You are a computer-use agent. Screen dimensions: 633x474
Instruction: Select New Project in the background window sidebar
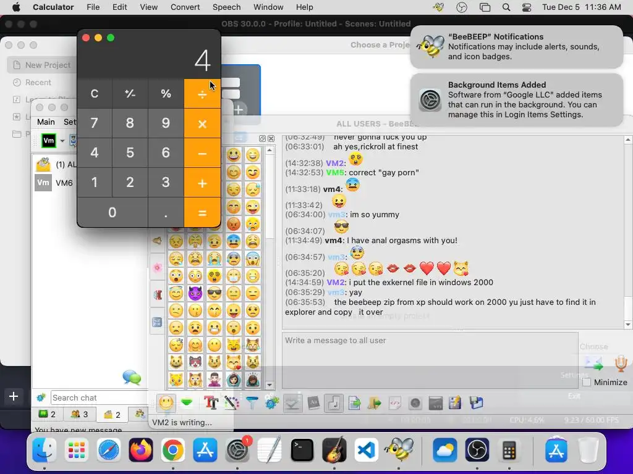coord(41,65)
